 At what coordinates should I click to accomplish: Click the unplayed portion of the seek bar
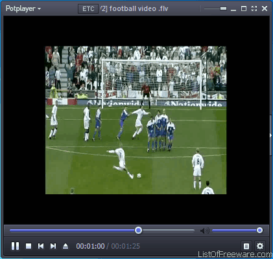click(168, 231)
